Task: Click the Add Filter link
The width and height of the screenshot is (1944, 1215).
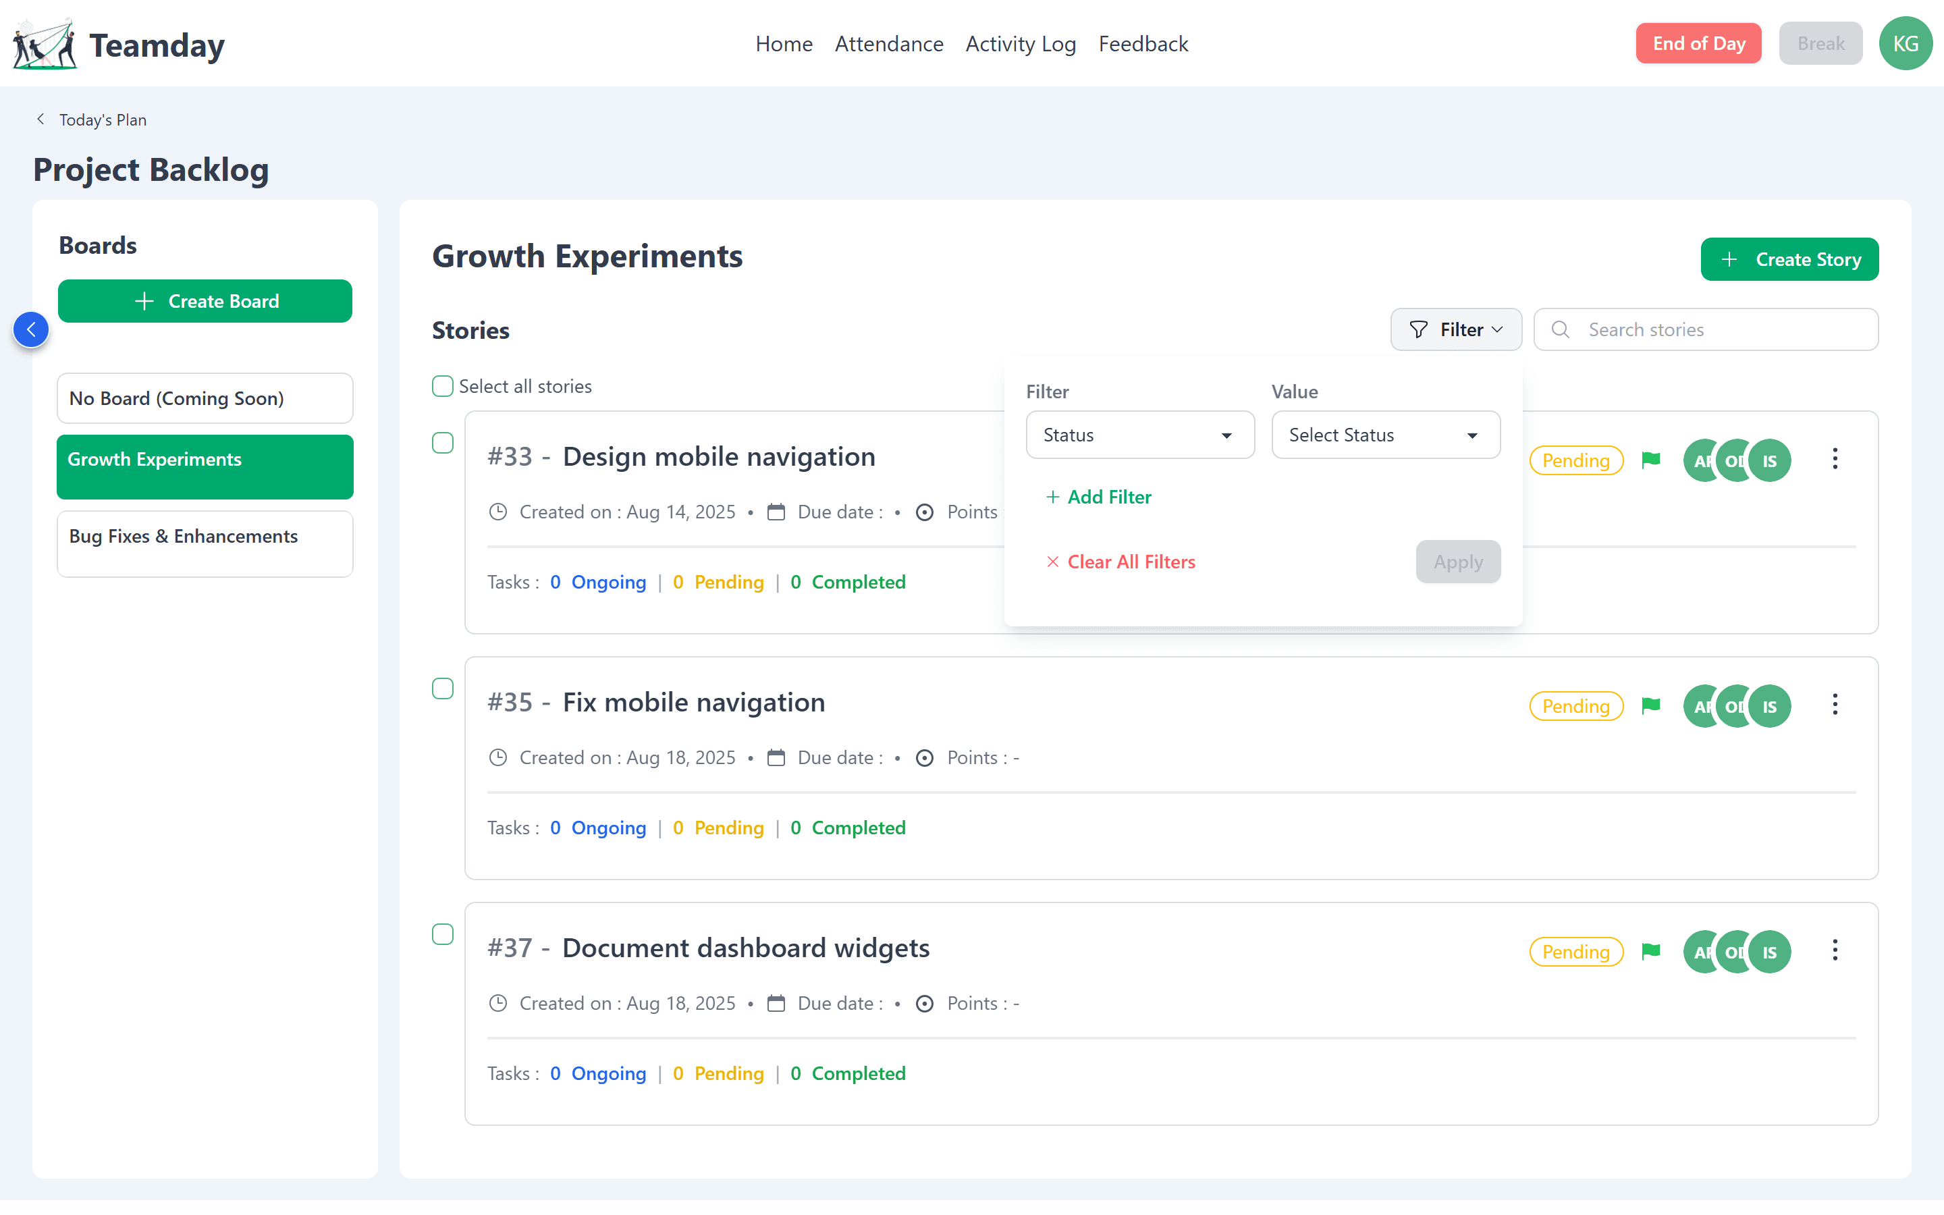Action: [x=1098, y=497]
